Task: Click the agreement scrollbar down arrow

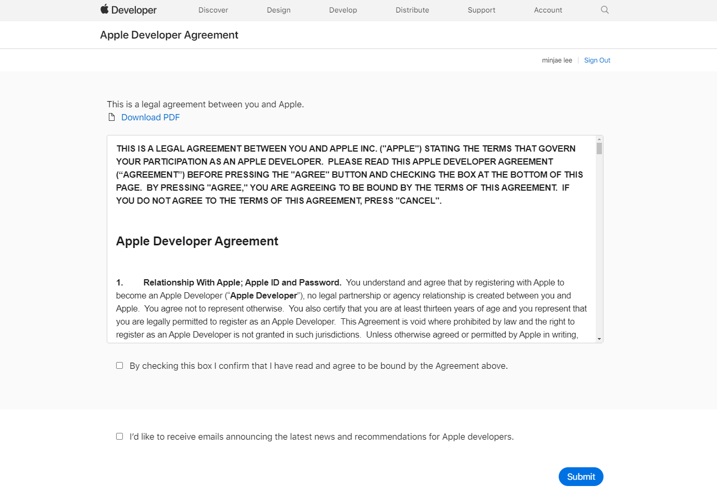Action: pyautogui.click(x=599, y=339)
